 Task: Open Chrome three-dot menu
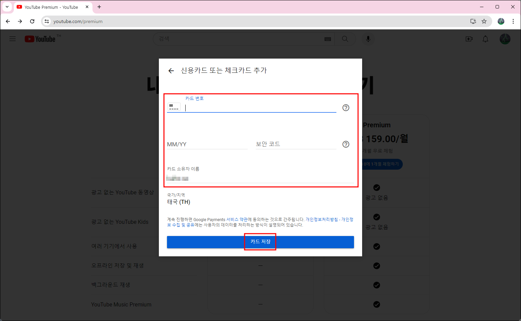(513, 21)
